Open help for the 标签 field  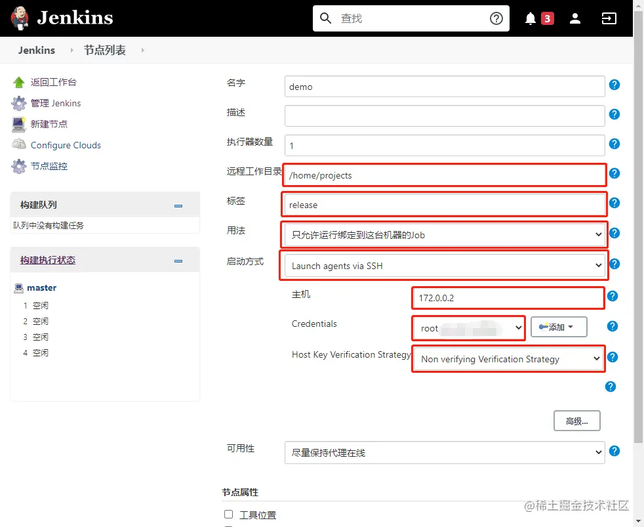coord(614,203)
